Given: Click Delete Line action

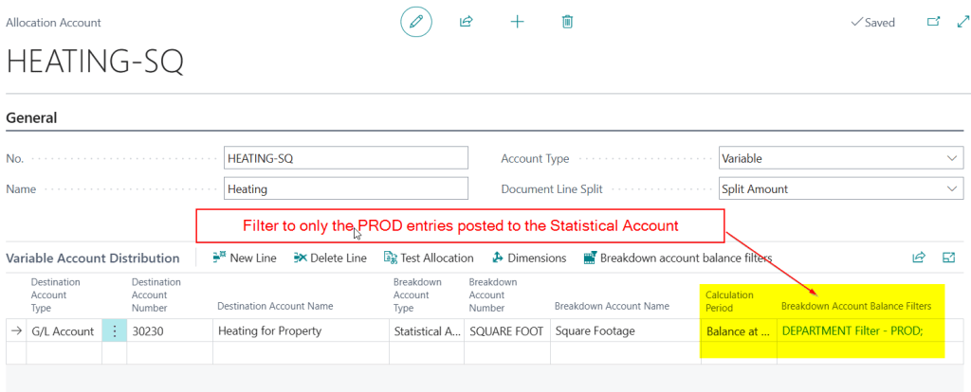Looking at the screenshot, I should pos(330,258).
